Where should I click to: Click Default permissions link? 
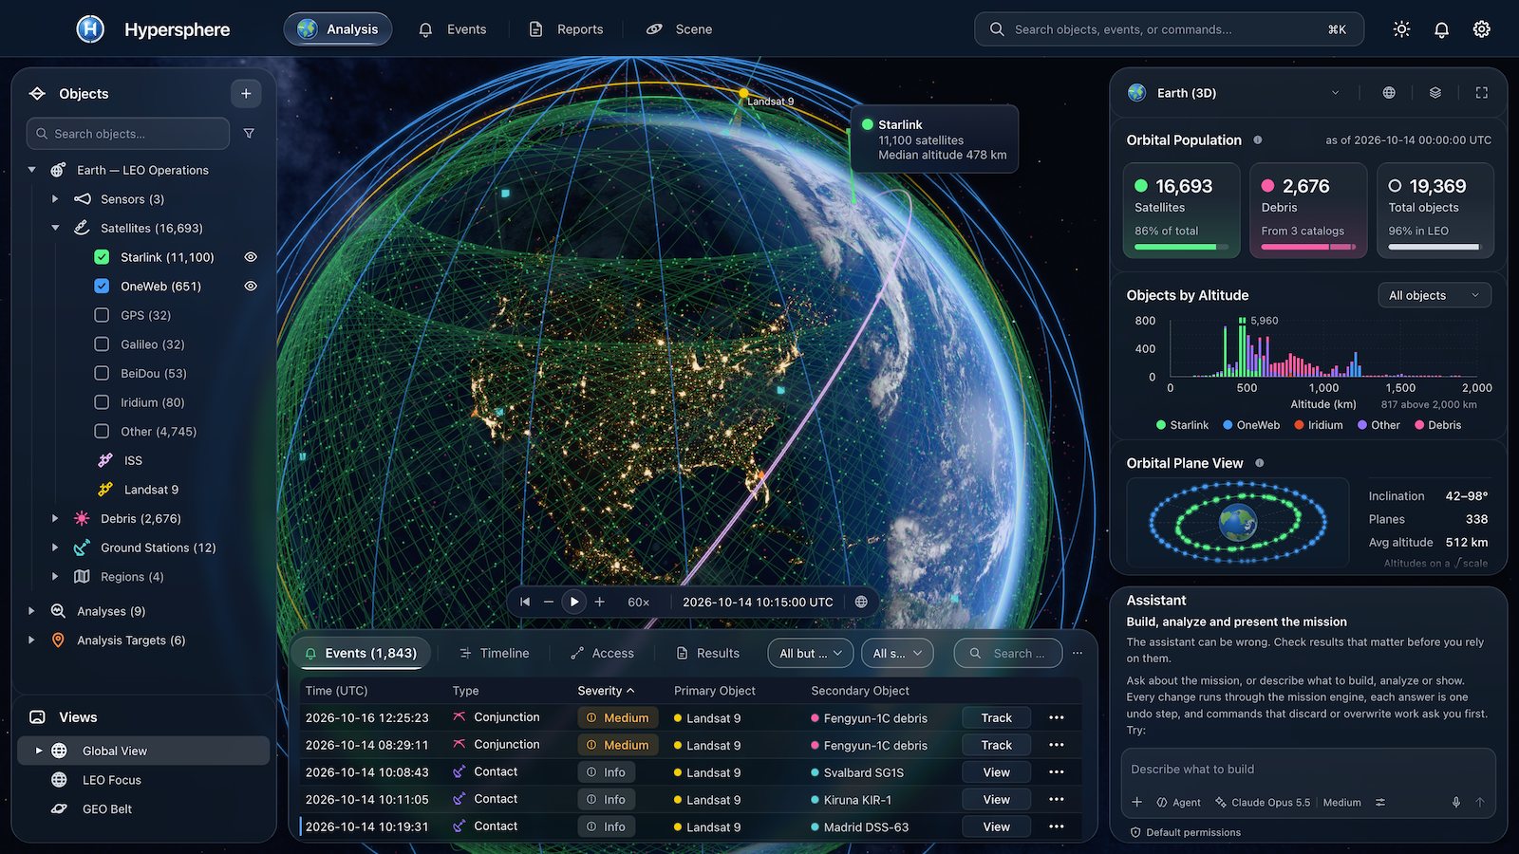[1186, 832]
